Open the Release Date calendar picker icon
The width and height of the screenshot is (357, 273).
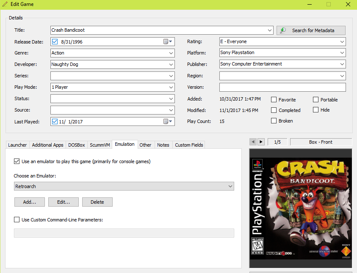point(168,41)
